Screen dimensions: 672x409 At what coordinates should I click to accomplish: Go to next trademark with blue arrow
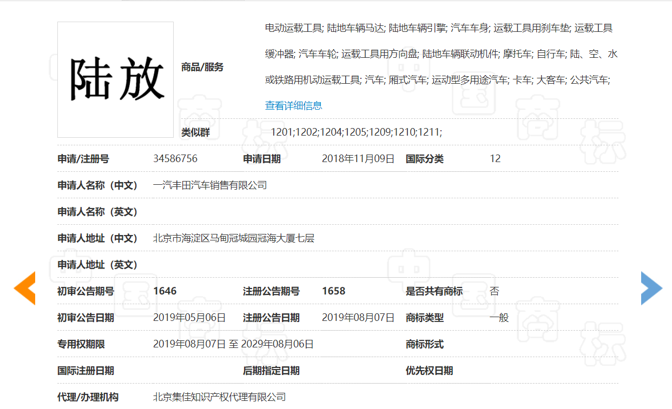pos(651,288)
